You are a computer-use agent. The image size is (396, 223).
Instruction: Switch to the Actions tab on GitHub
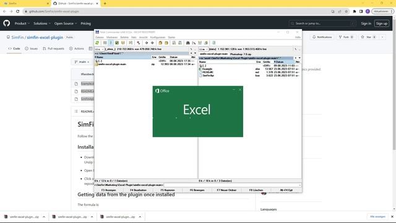[x=77, y=48]
